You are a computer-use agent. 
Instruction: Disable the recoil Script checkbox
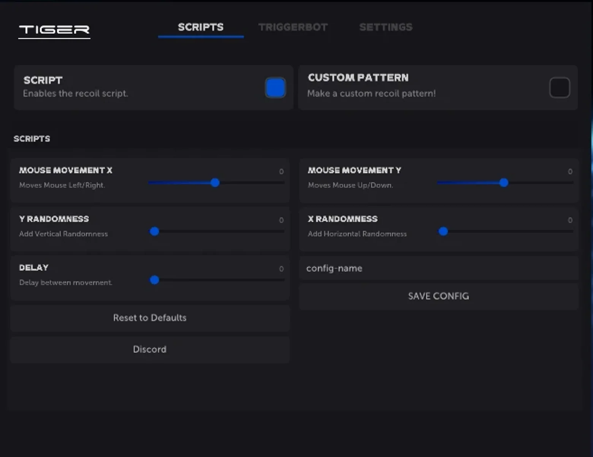(x=275, y=88)
